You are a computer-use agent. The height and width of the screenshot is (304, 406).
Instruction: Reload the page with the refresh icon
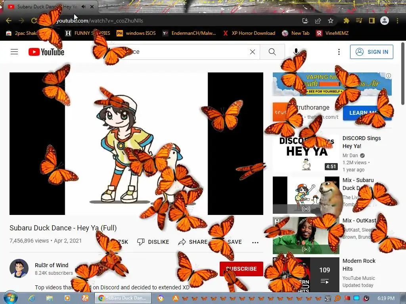coord(34,21)
